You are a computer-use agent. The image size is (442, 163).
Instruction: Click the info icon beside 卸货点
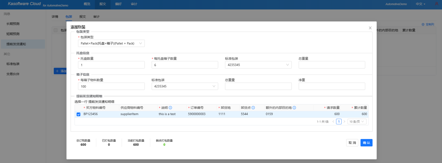coord(253,108)
